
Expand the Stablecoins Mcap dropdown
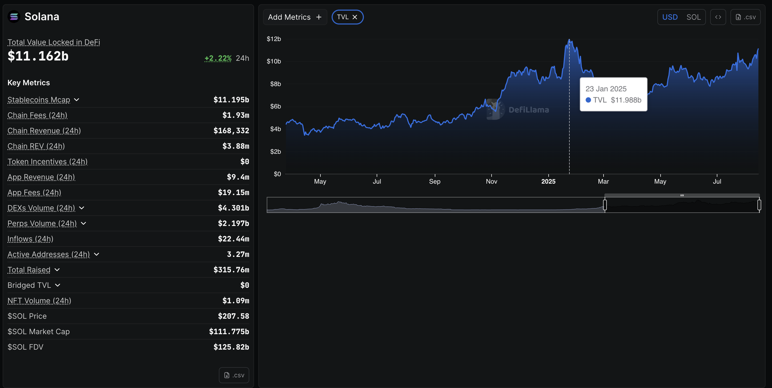pyautogui.click(x=77, y=100)
